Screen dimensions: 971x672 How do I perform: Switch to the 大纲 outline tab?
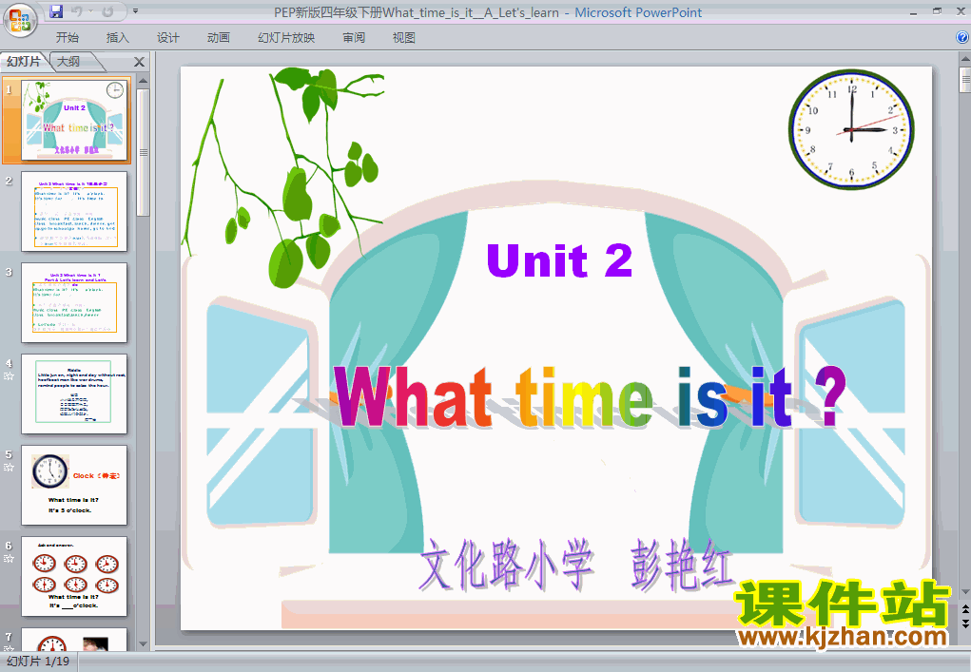coord(68,61)
